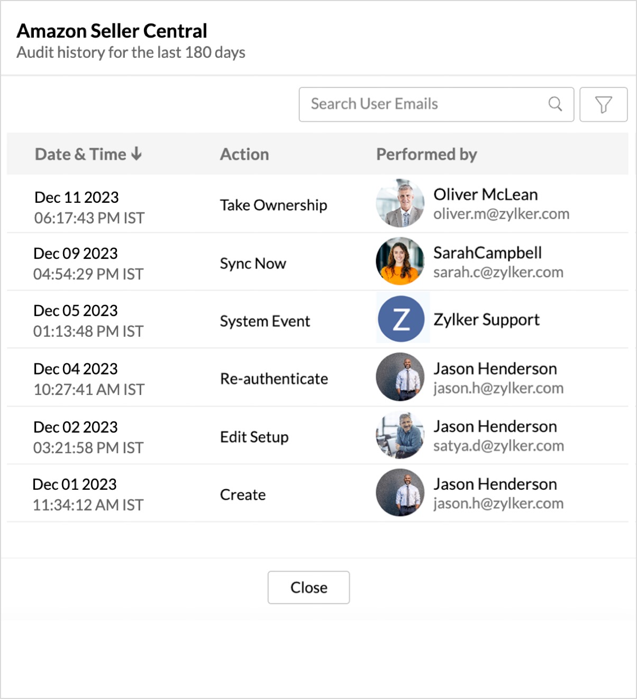This screenshot has width=637, height=699.
Task: Focus the Search User Emails field
Action: tap(423, 104)
